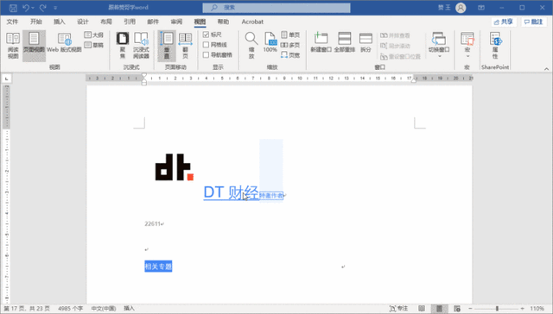Open the 缩放 zoom dialog
Viewport: 553px width, 314px height.
click(251, 46)
